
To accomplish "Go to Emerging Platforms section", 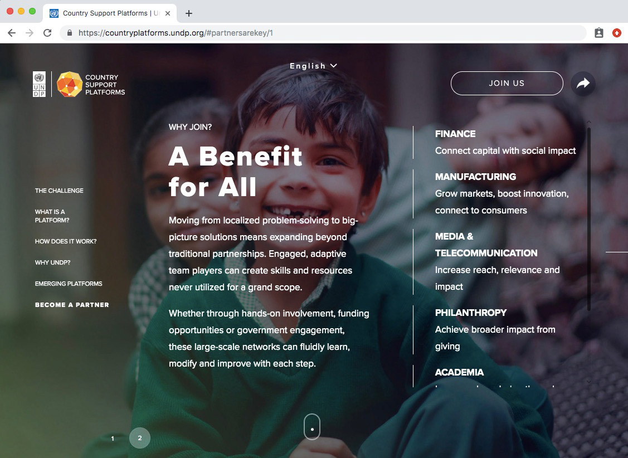I will [x=69, y=284].
